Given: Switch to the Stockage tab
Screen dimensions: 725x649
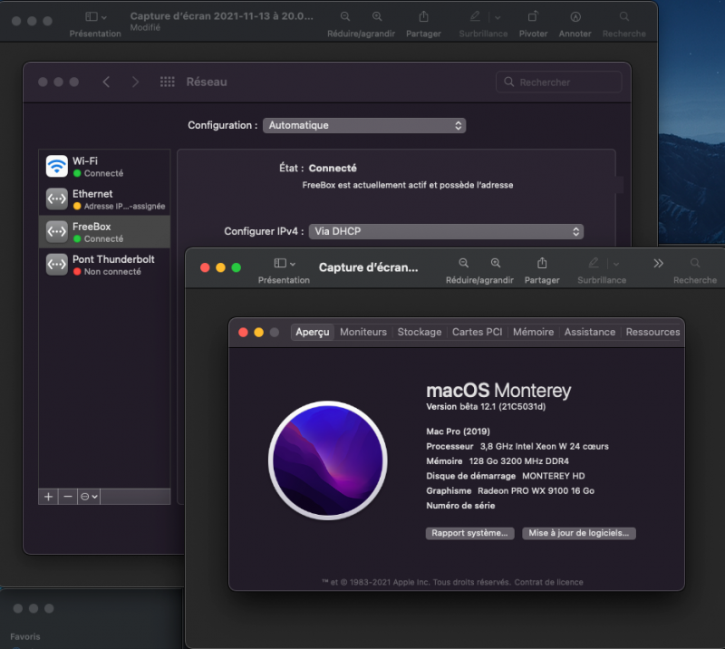Looking at the screenshot, I should [420, 332].
